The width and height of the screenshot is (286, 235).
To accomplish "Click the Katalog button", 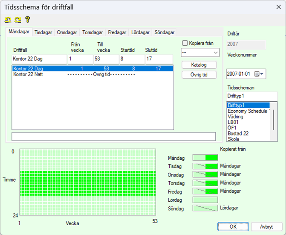I will 199,65.
